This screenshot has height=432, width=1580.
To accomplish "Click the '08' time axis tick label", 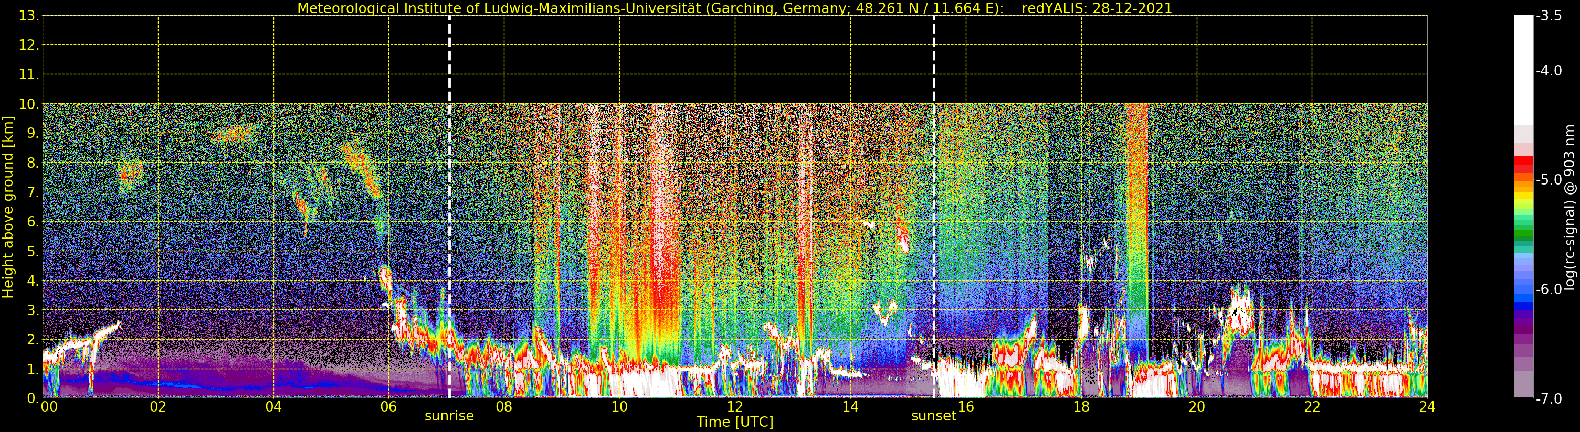I will pyautogui.click(x=504, y=407).
